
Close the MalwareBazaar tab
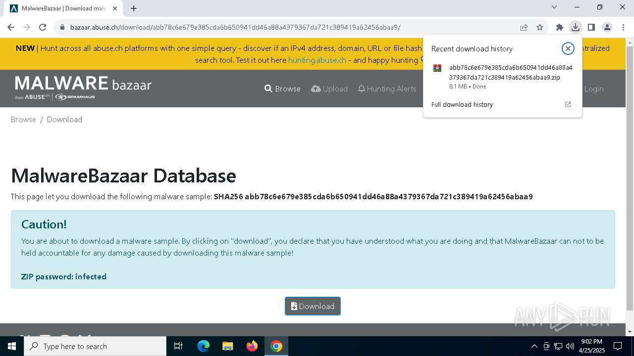point(115,8)
